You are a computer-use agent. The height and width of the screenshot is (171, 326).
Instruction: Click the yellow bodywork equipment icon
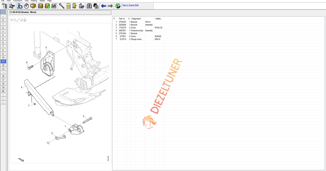click(x=75, y=6)
